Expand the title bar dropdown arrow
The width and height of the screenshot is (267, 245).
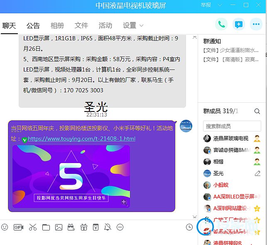click(220, 5)
